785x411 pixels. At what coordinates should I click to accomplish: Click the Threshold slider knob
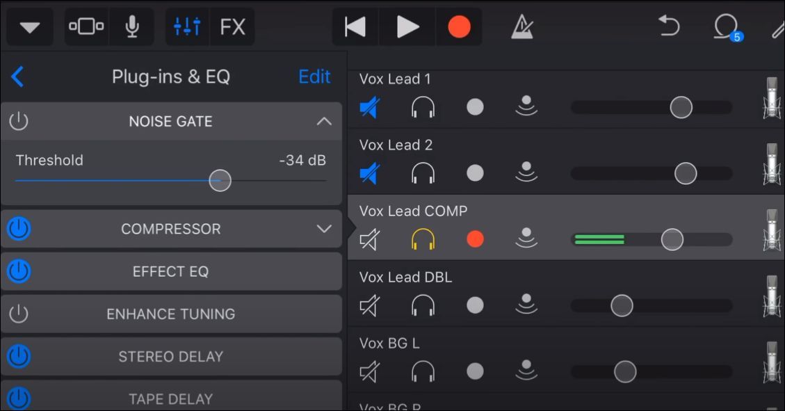pos(220,181)
